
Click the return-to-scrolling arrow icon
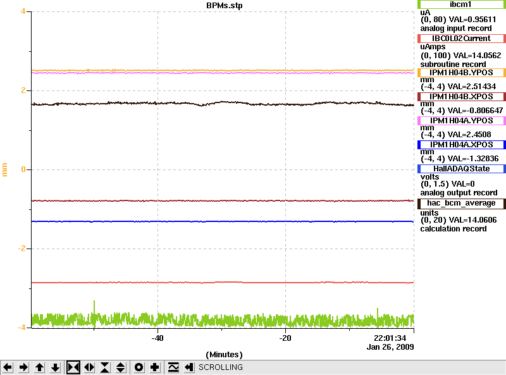[189, 367]
